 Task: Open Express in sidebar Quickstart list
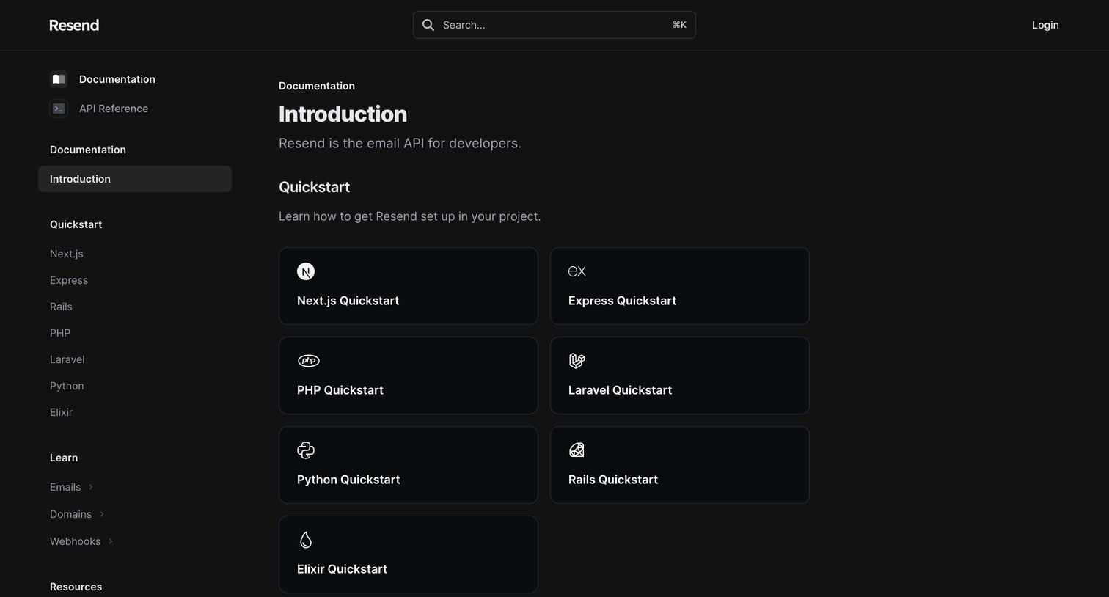69,280
